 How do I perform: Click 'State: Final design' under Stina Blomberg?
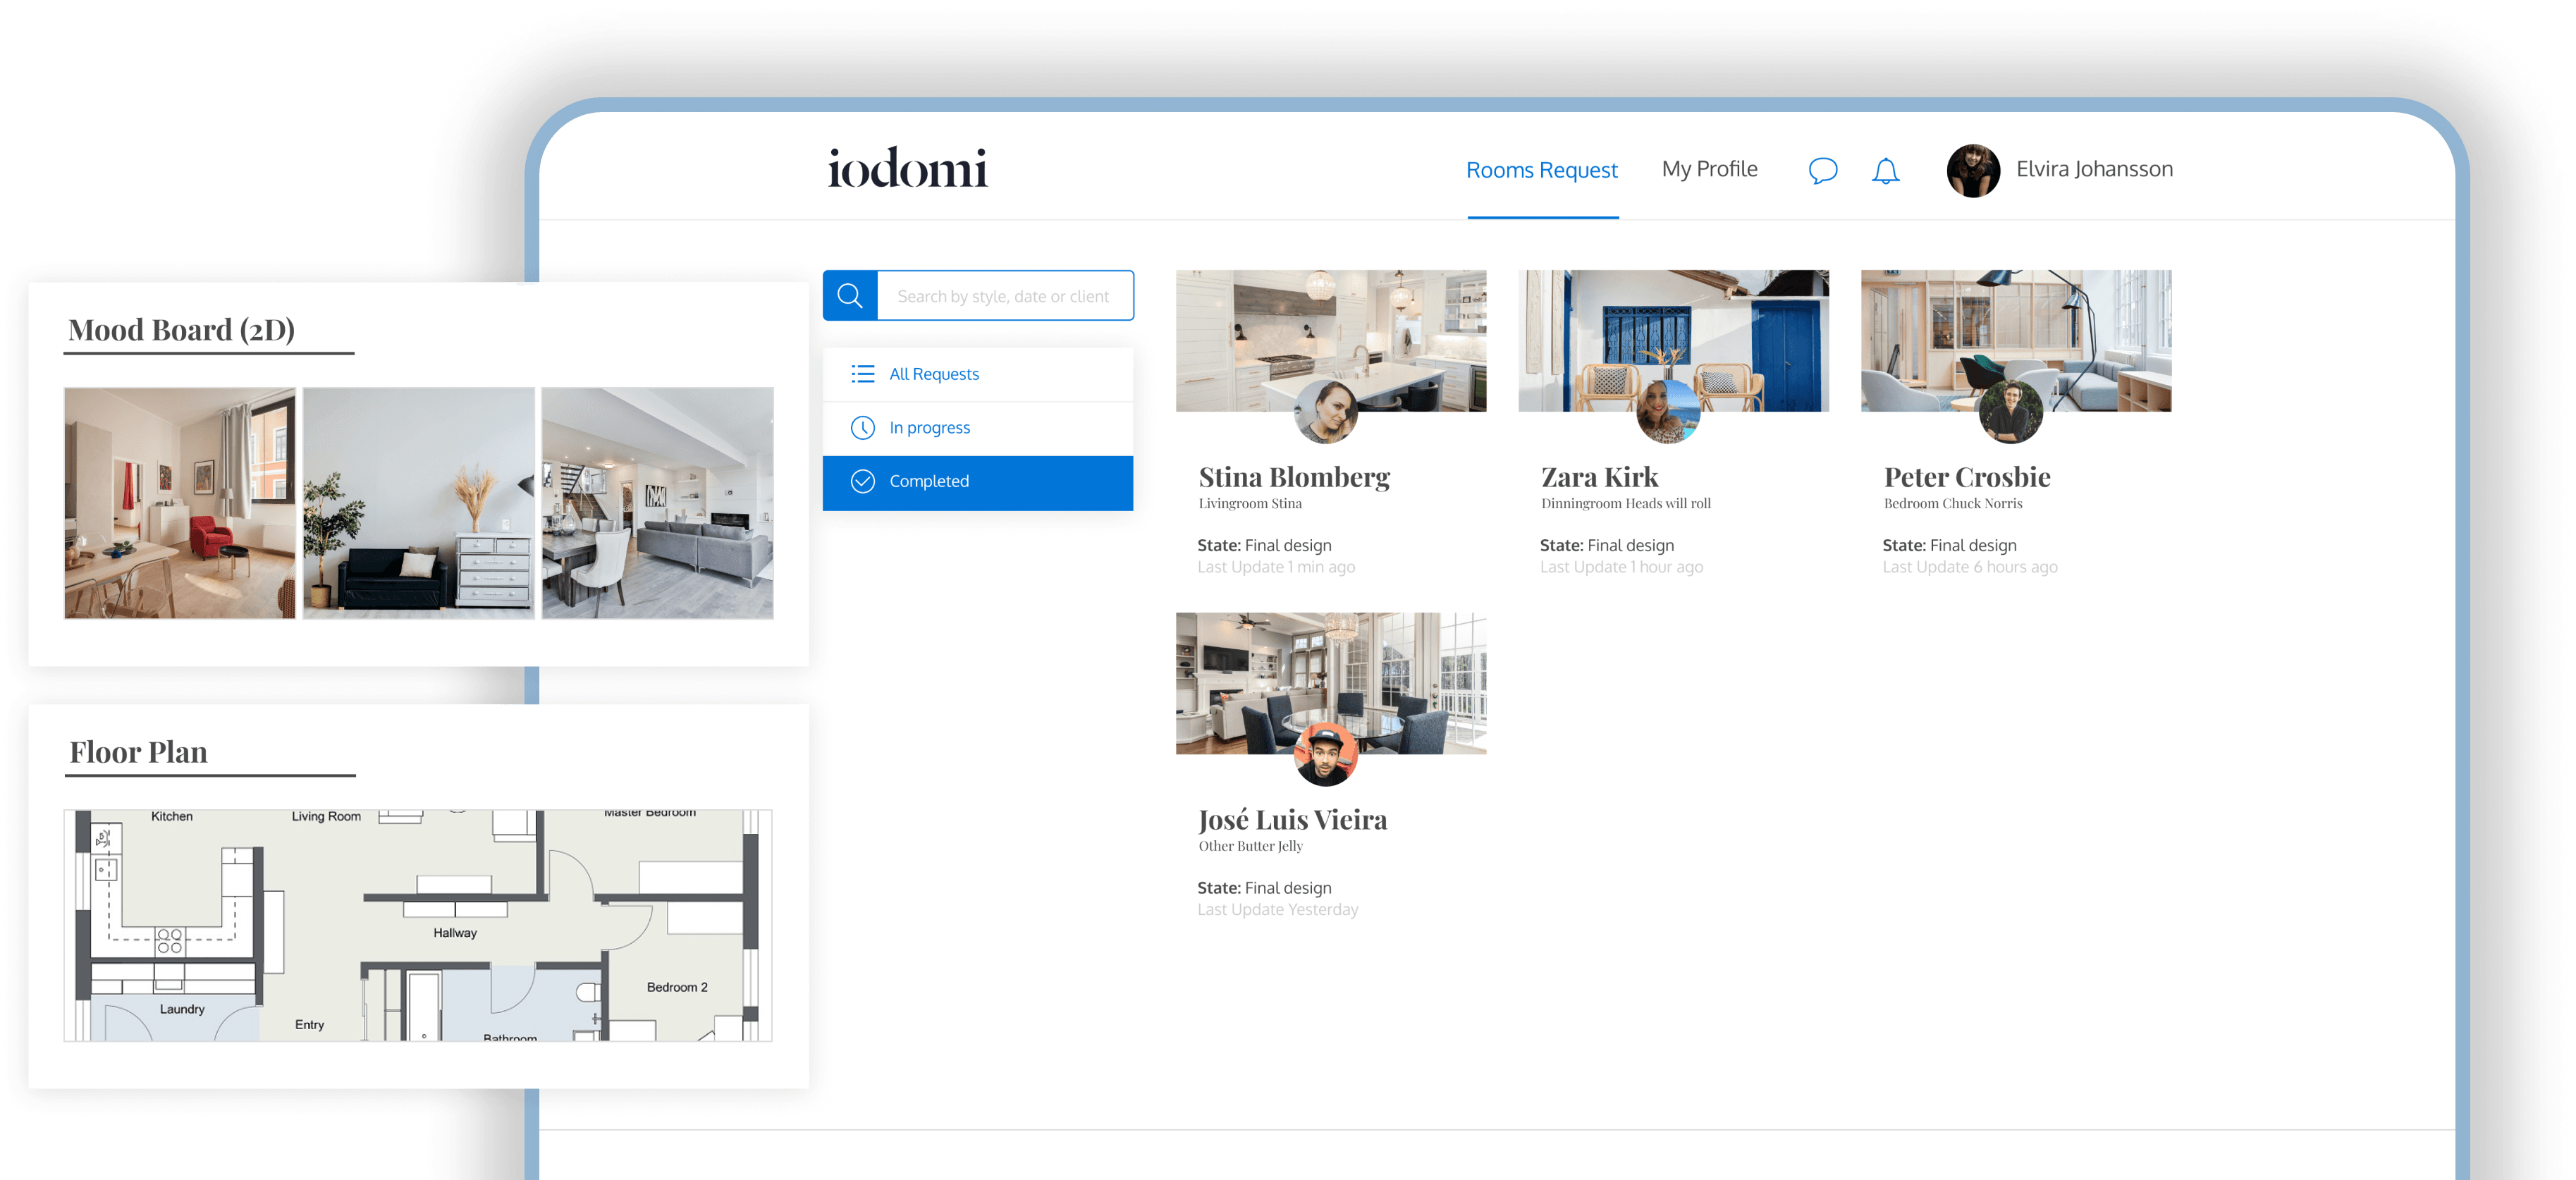tap(1264, 545)
